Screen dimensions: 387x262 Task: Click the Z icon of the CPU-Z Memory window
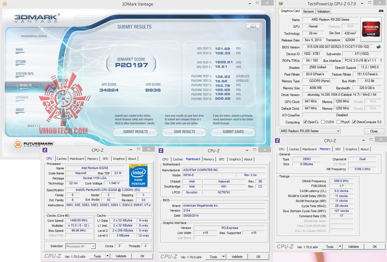pos(277,141)
